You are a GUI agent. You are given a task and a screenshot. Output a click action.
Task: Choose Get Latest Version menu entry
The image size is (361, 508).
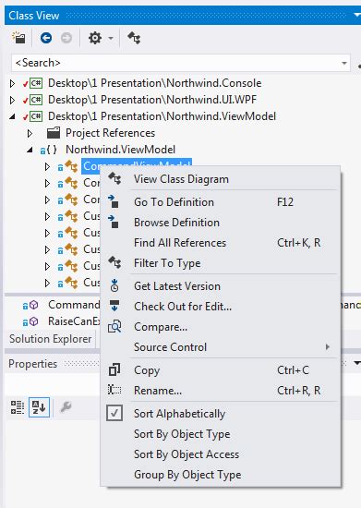coord(177,286)
